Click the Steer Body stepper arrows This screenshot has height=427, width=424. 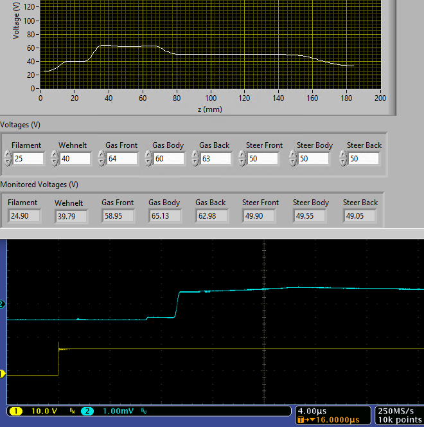(293, 159)
